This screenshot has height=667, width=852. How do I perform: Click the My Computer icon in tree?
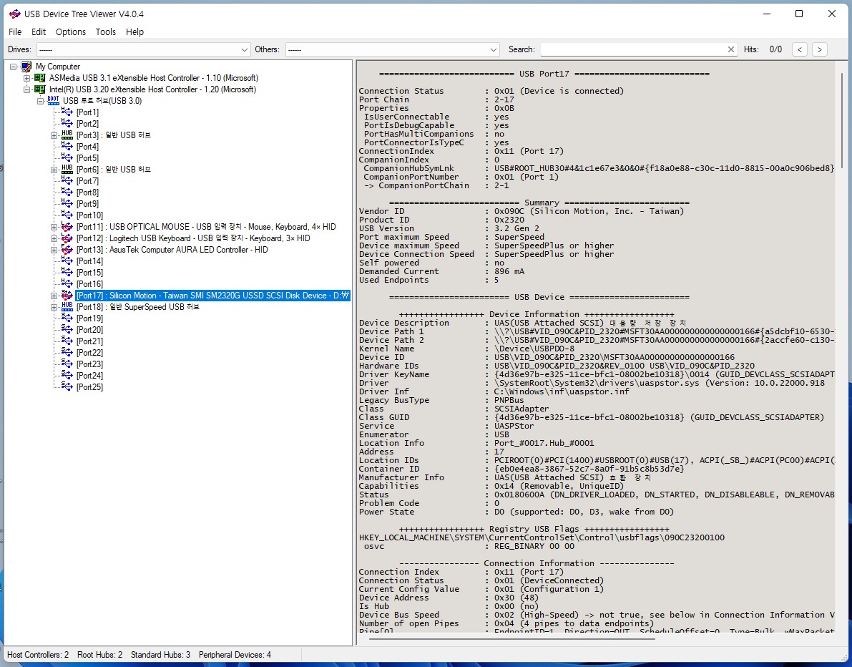(x=26, y=67)
